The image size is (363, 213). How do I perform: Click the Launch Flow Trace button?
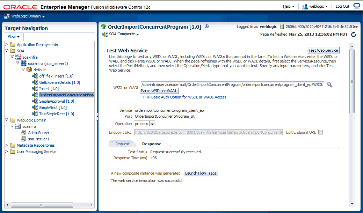[x=201, y=173]
